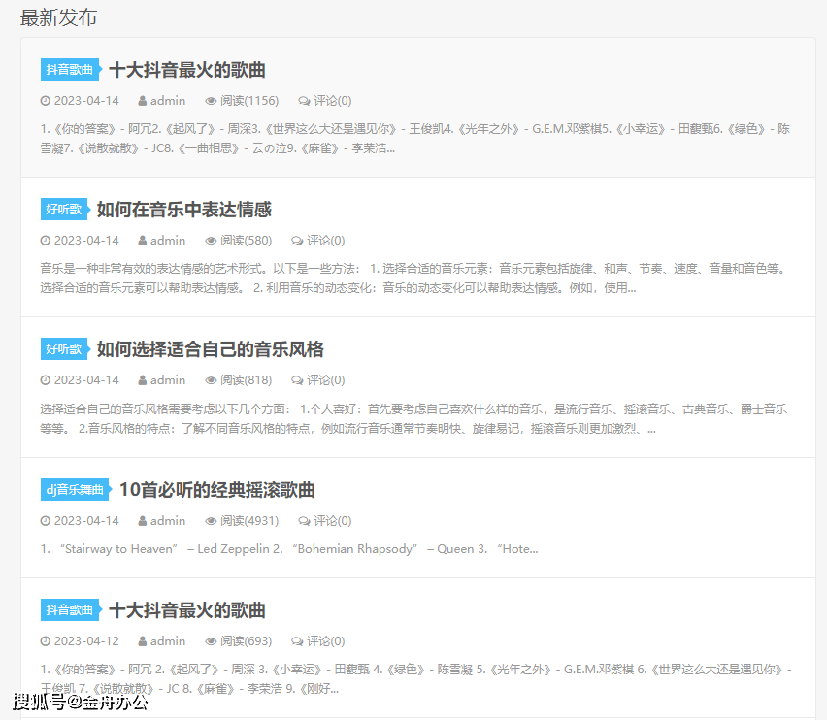827x720 pixels.
Task: Click '评论(0)' on the 阅读(580) row
Action: 326,241
